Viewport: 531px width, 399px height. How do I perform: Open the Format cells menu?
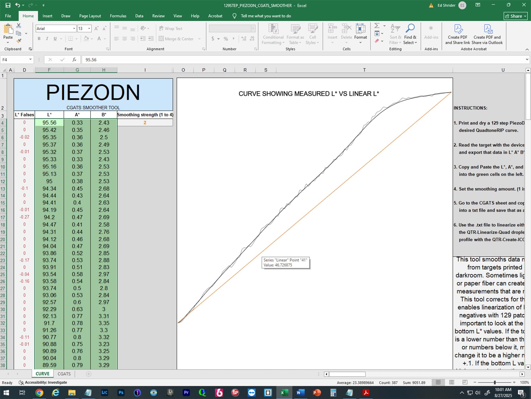pos(360,34)
